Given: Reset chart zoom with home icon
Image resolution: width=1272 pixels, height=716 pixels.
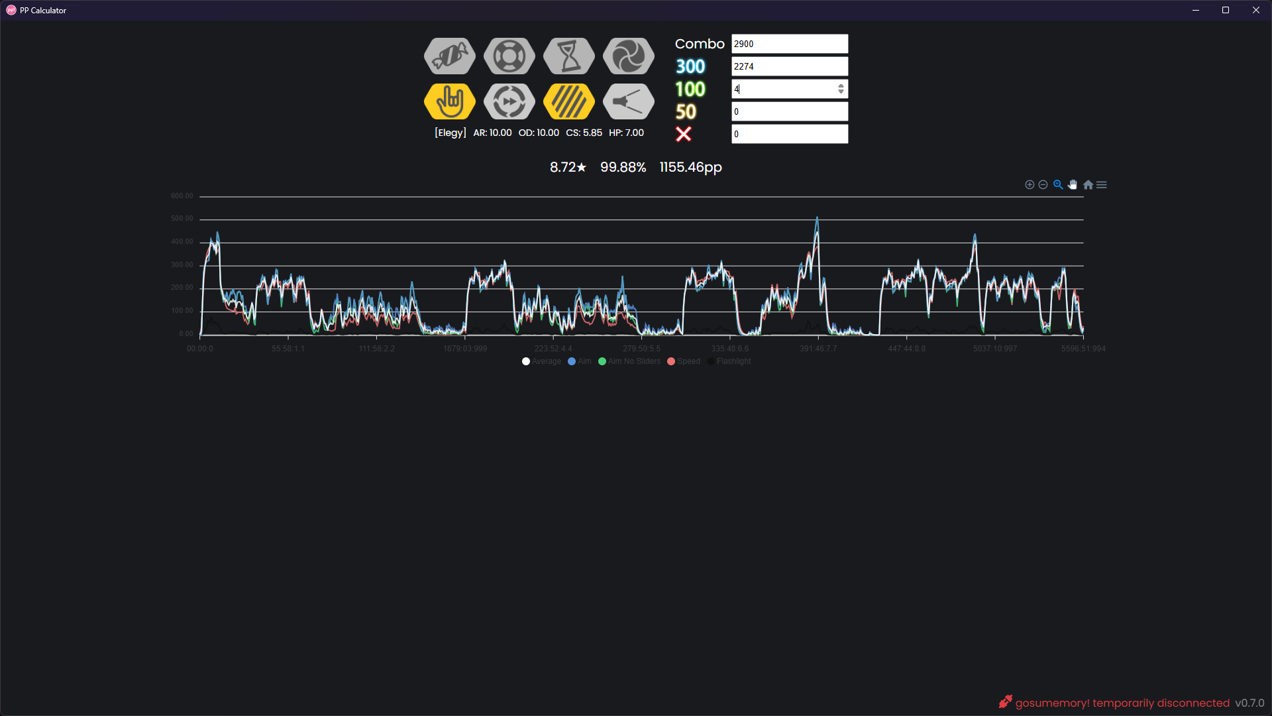Looking at the screenshot, I should (1088, 185).
